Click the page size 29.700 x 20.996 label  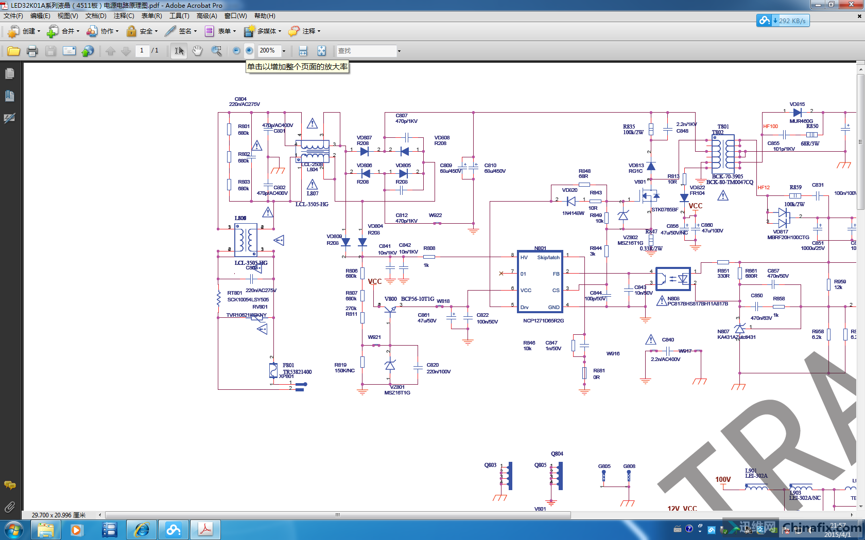pyautogui.click(x=59, y=515)
